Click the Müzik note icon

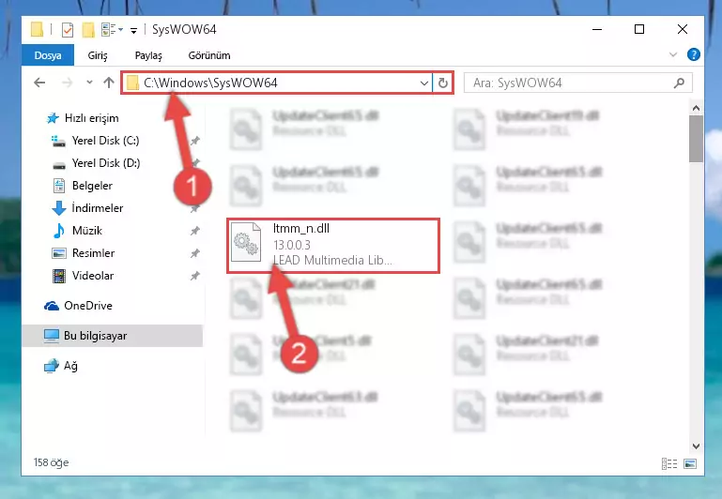[59, 231]
